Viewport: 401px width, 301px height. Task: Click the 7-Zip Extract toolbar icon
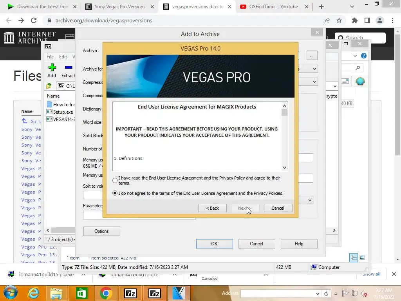click(68, 71)
